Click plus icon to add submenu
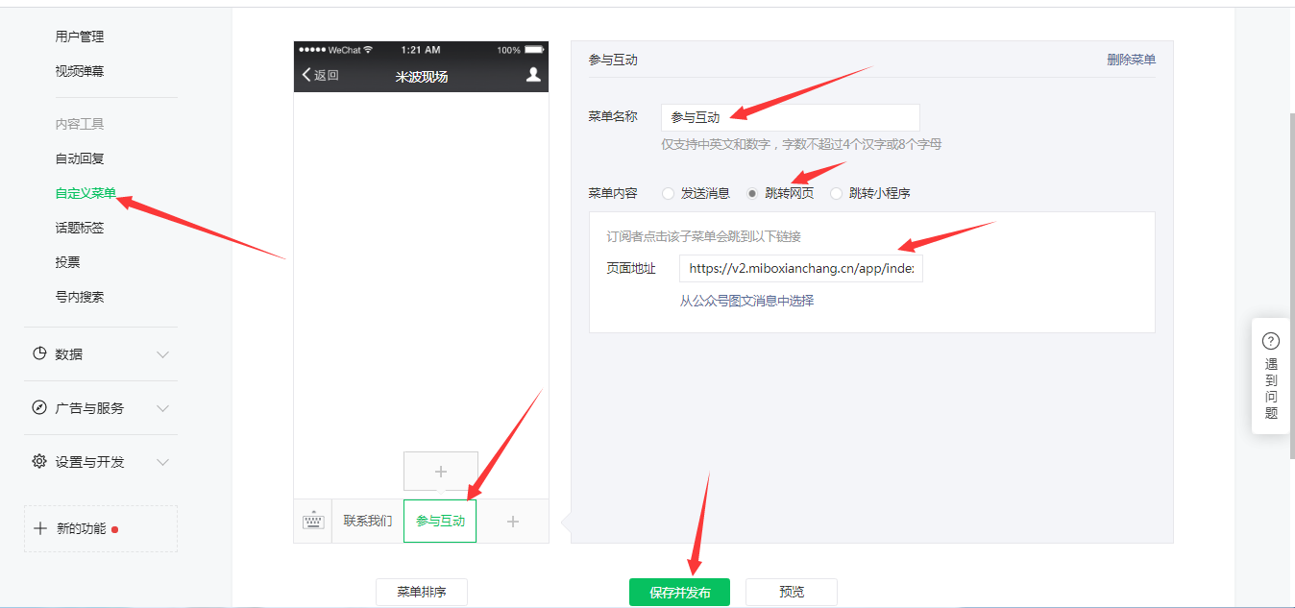The image size is (1295, 608). click(x=441, y=472)
